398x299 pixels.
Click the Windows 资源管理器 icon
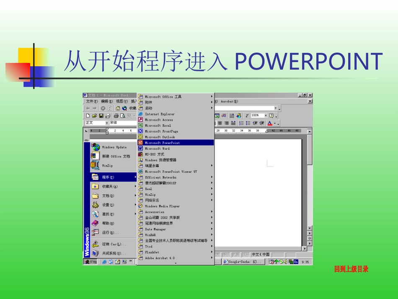tap(140, 160)
